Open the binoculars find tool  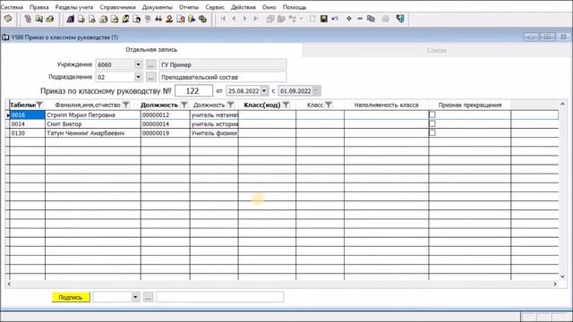tap(158, 19)
